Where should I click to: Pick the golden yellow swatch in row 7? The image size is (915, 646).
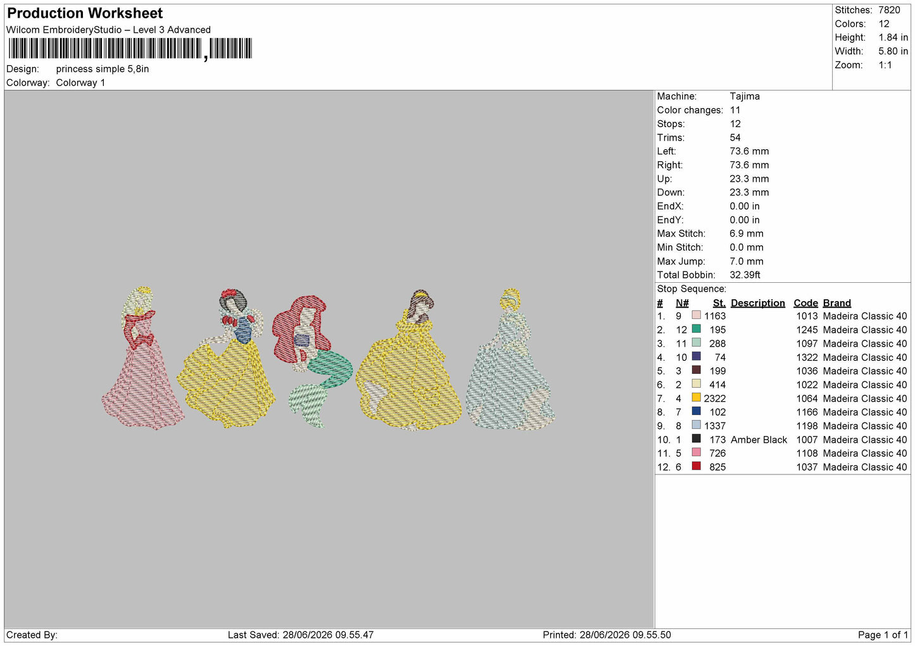pyautogui.click(x=697, y=398)
